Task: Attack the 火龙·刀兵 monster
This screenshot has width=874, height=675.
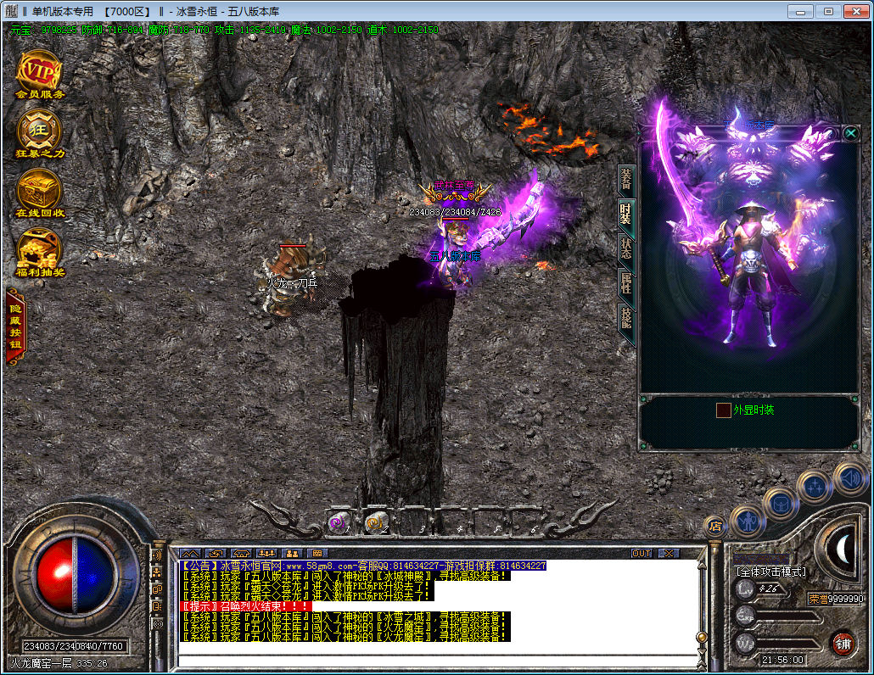Action: [293, 282]
